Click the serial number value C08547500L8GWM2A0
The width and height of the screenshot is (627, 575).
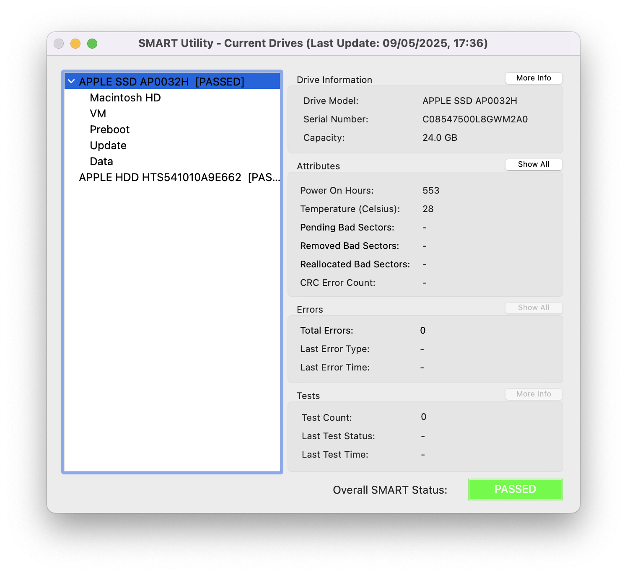click(x=475, y=119)
